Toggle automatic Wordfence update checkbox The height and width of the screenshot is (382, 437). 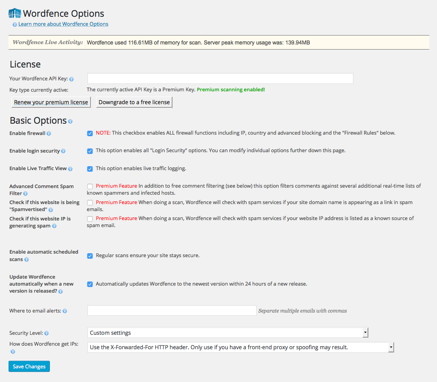[x=90, y=284]
